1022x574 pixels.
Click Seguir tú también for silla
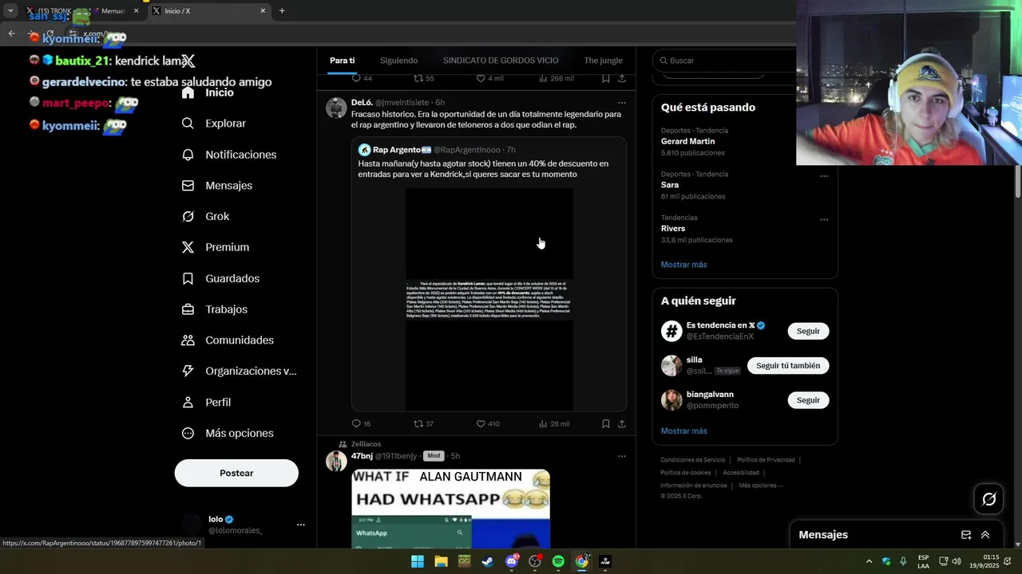(788, 366)
